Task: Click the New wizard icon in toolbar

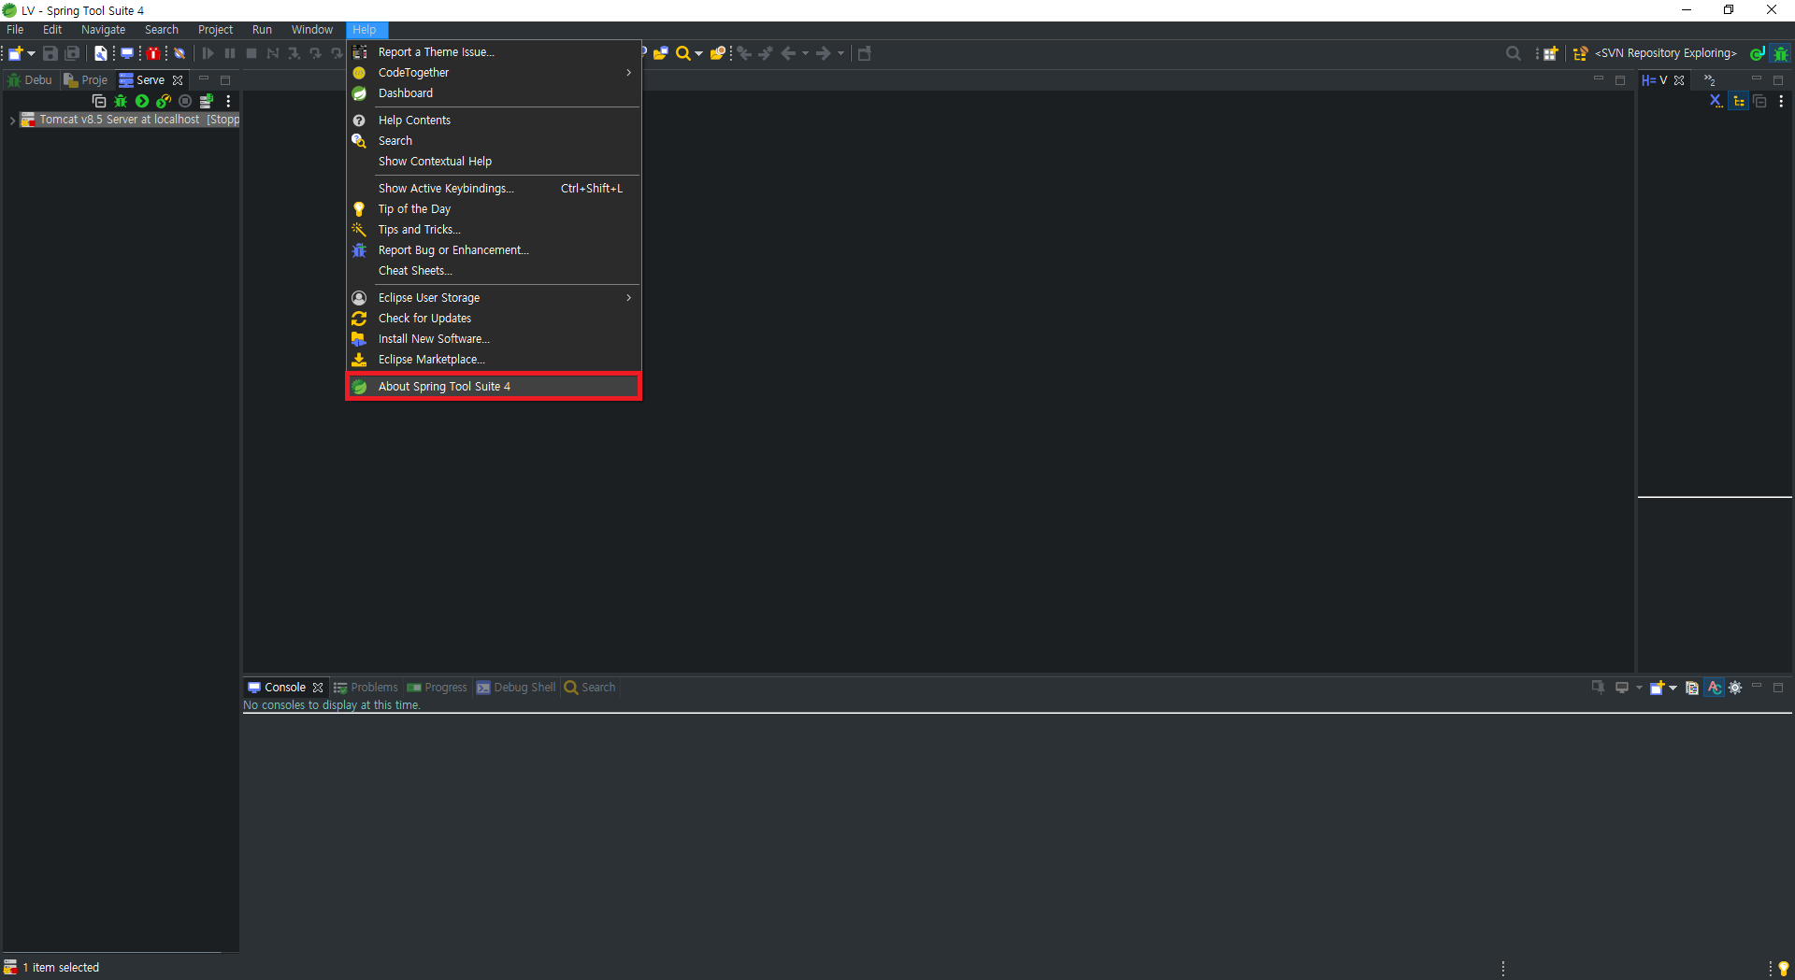Action: (16, 53)
